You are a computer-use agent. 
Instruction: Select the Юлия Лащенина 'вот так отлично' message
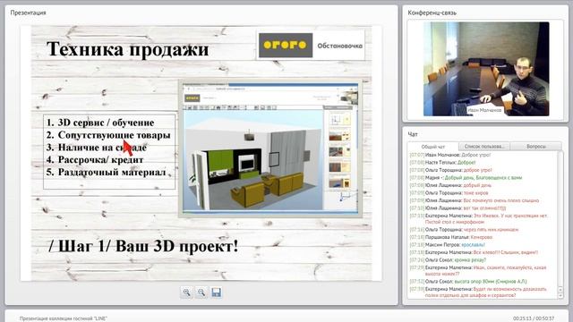click(458, 208)
